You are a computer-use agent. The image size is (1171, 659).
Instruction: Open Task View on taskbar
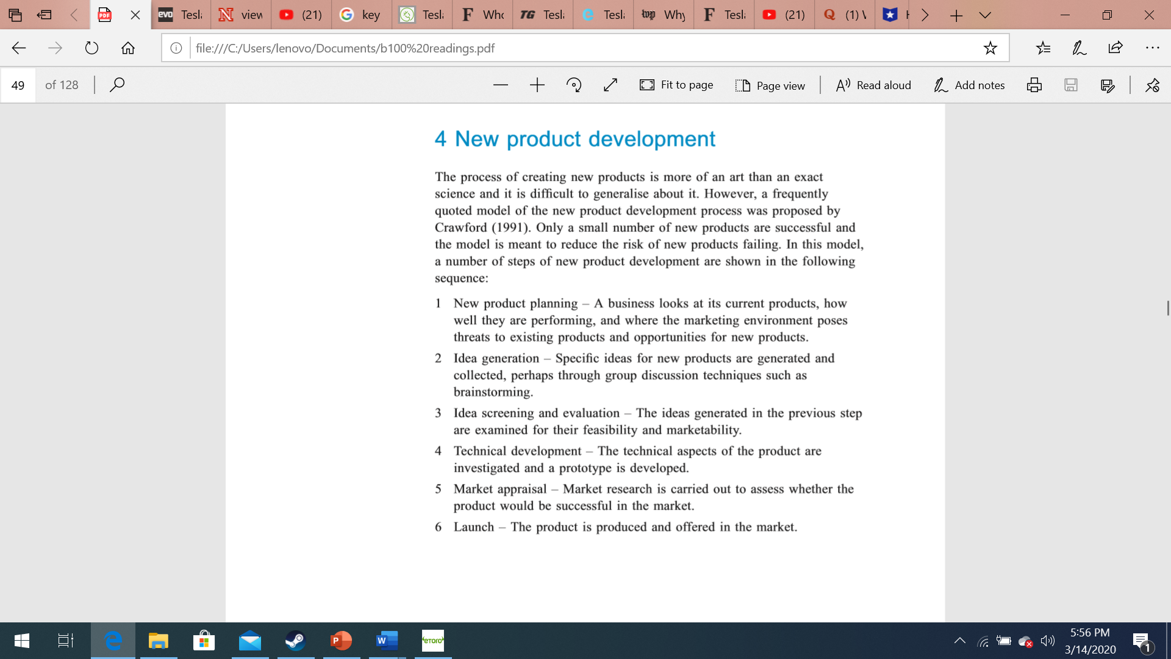tap(66, 641)
